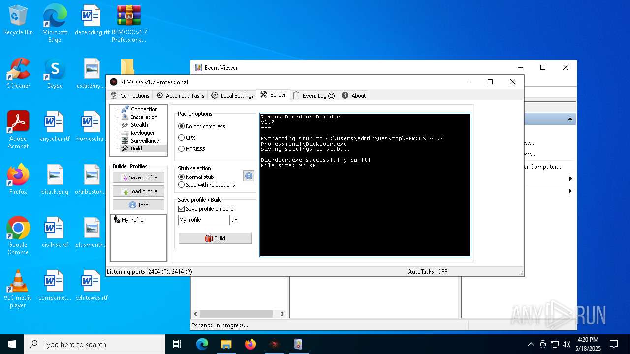Select Connection in builder tree
This screenshot has width=630, height=354.
coord(144,109)
